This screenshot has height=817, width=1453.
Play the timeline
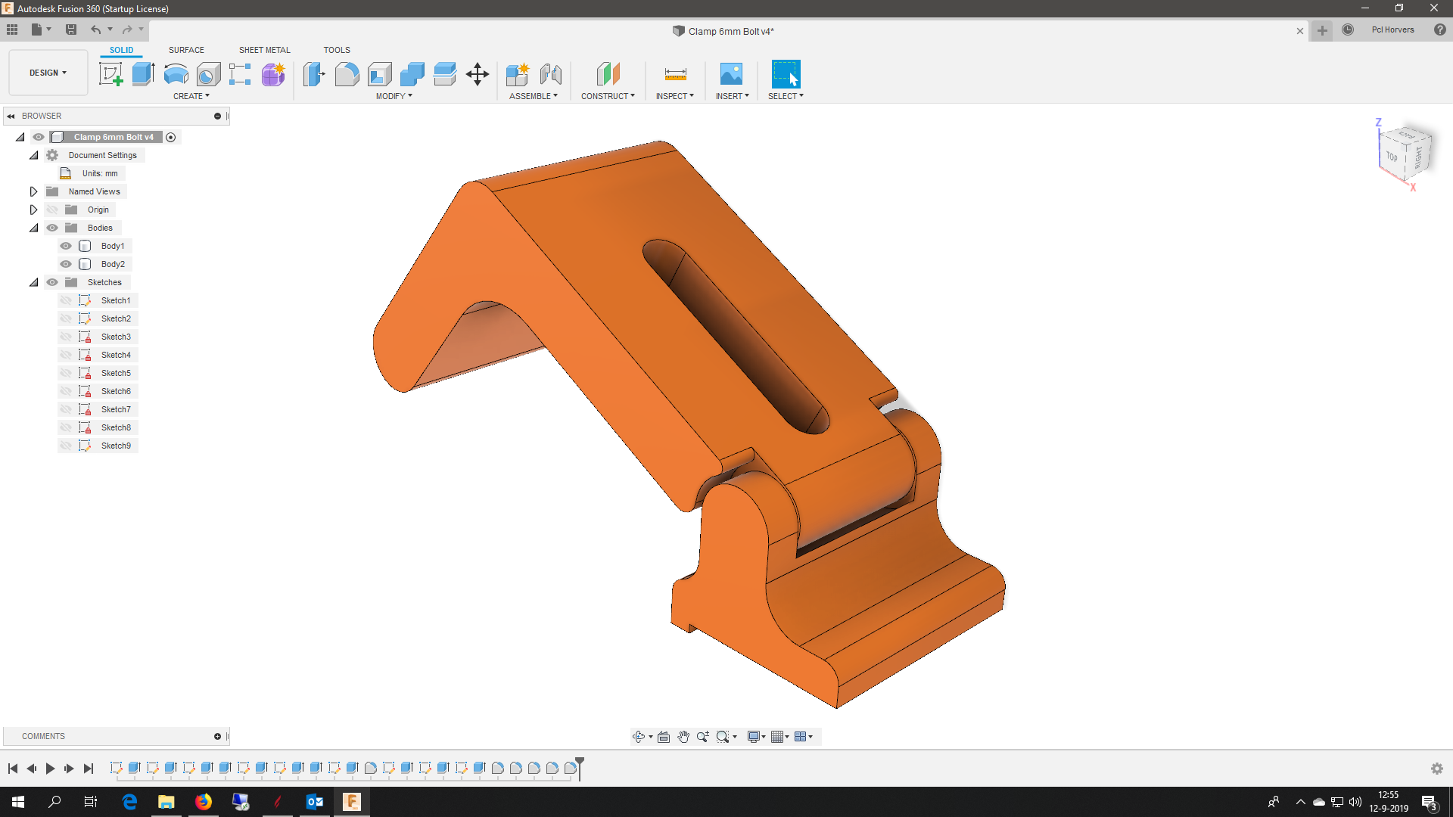pyautogui.click(x=50, y=769)
